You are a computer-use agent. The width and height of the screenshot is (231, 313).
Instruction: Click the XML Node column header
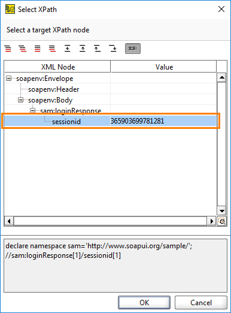click(57, 67)
